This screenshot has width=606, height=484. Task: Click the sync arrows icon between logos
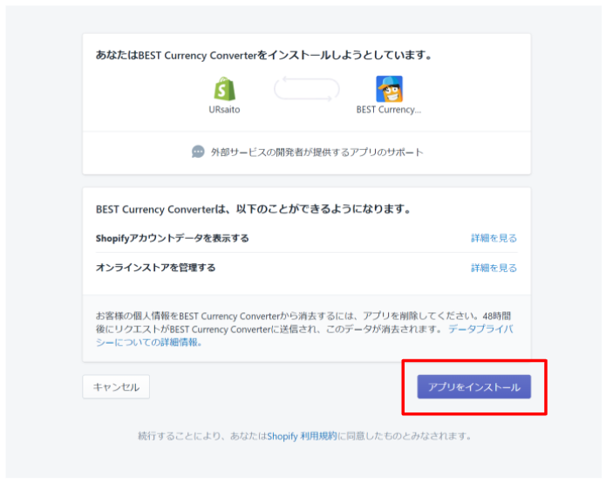click(307, 89)
